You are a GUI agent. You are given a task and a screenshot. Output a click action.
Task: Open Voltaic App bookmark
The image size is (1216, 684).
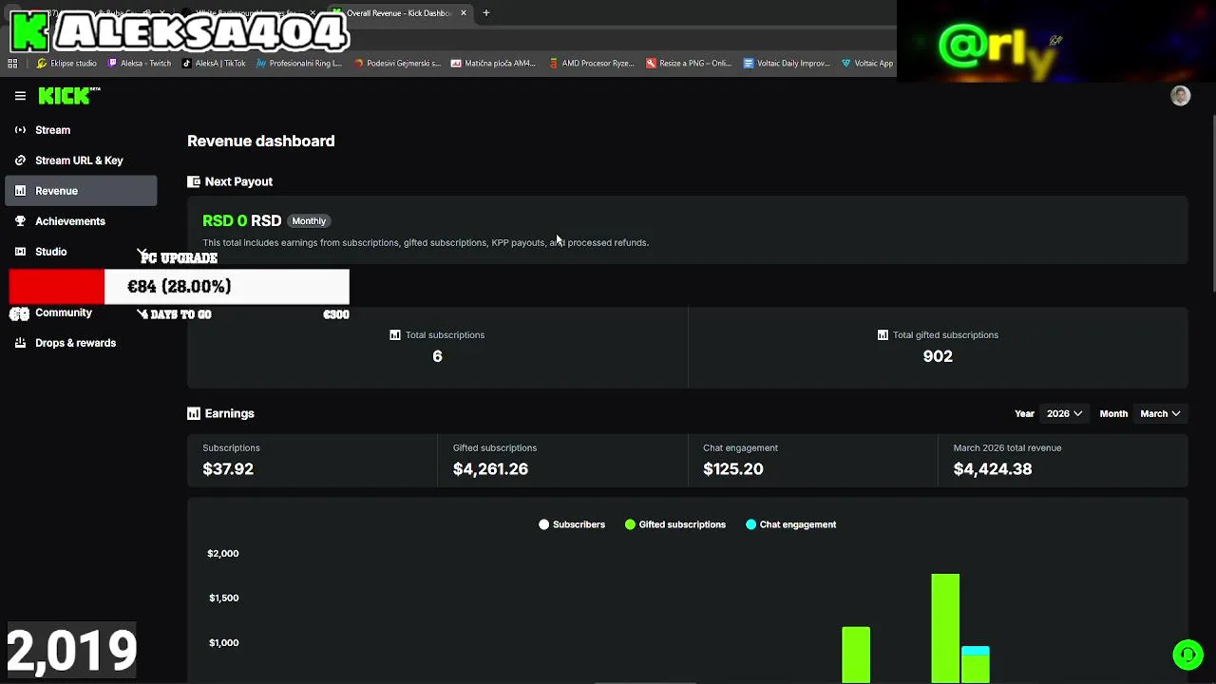(867, 64)
